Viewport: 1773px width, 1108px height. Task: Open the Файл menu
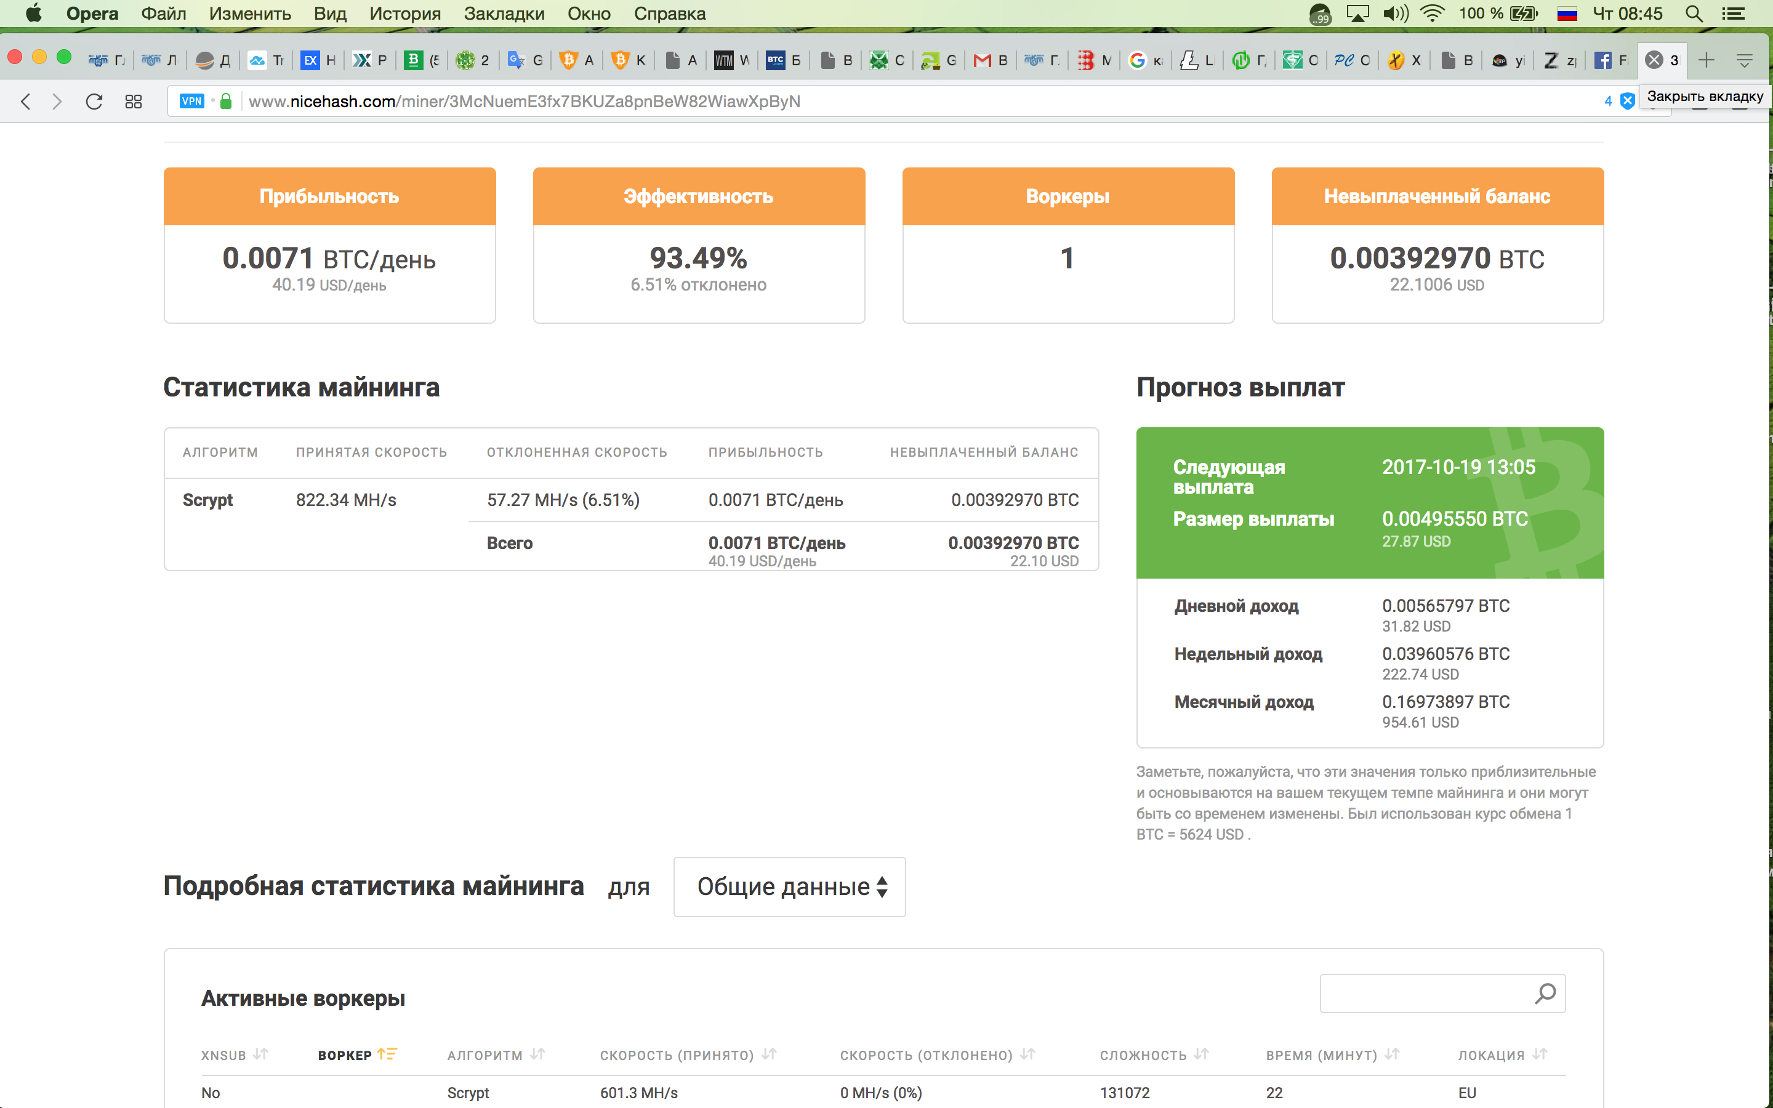163,14
